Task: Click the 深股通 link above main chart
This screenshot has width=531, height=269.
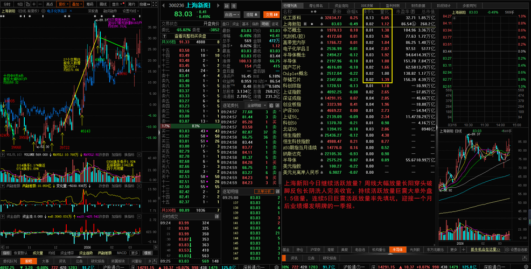Action: coord(93,11)
